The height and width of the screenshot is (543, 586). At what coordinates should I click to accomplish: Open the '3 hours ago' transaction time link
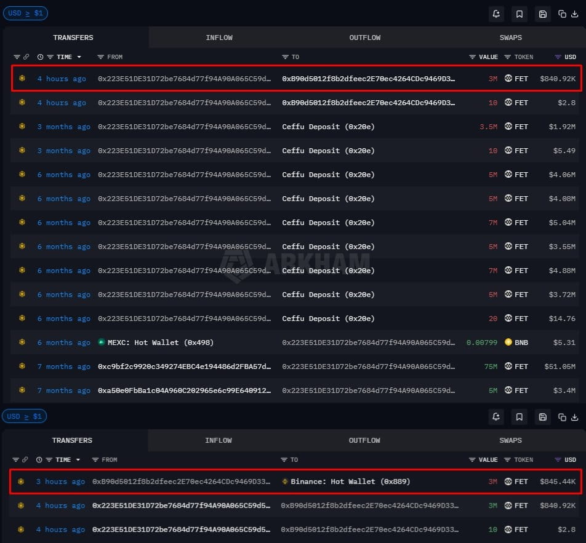[x=60, y=482]
